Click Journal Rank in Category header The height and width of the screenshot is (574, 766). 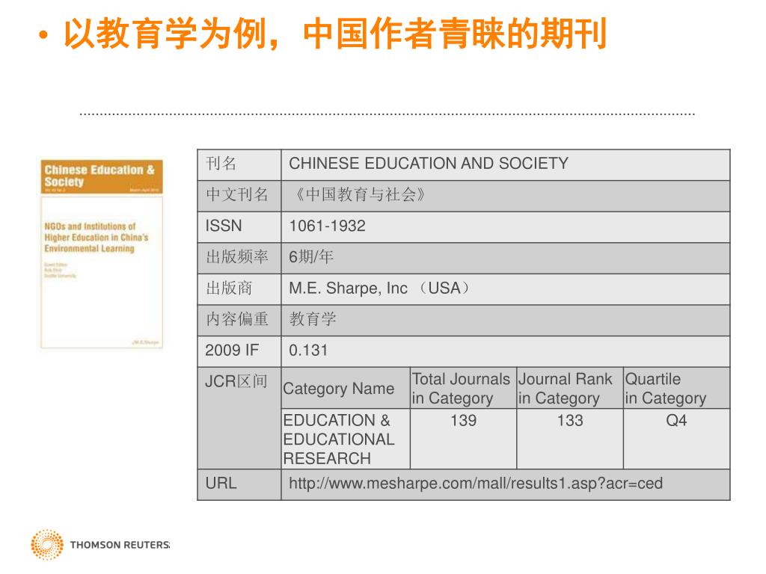coord(570,389)
